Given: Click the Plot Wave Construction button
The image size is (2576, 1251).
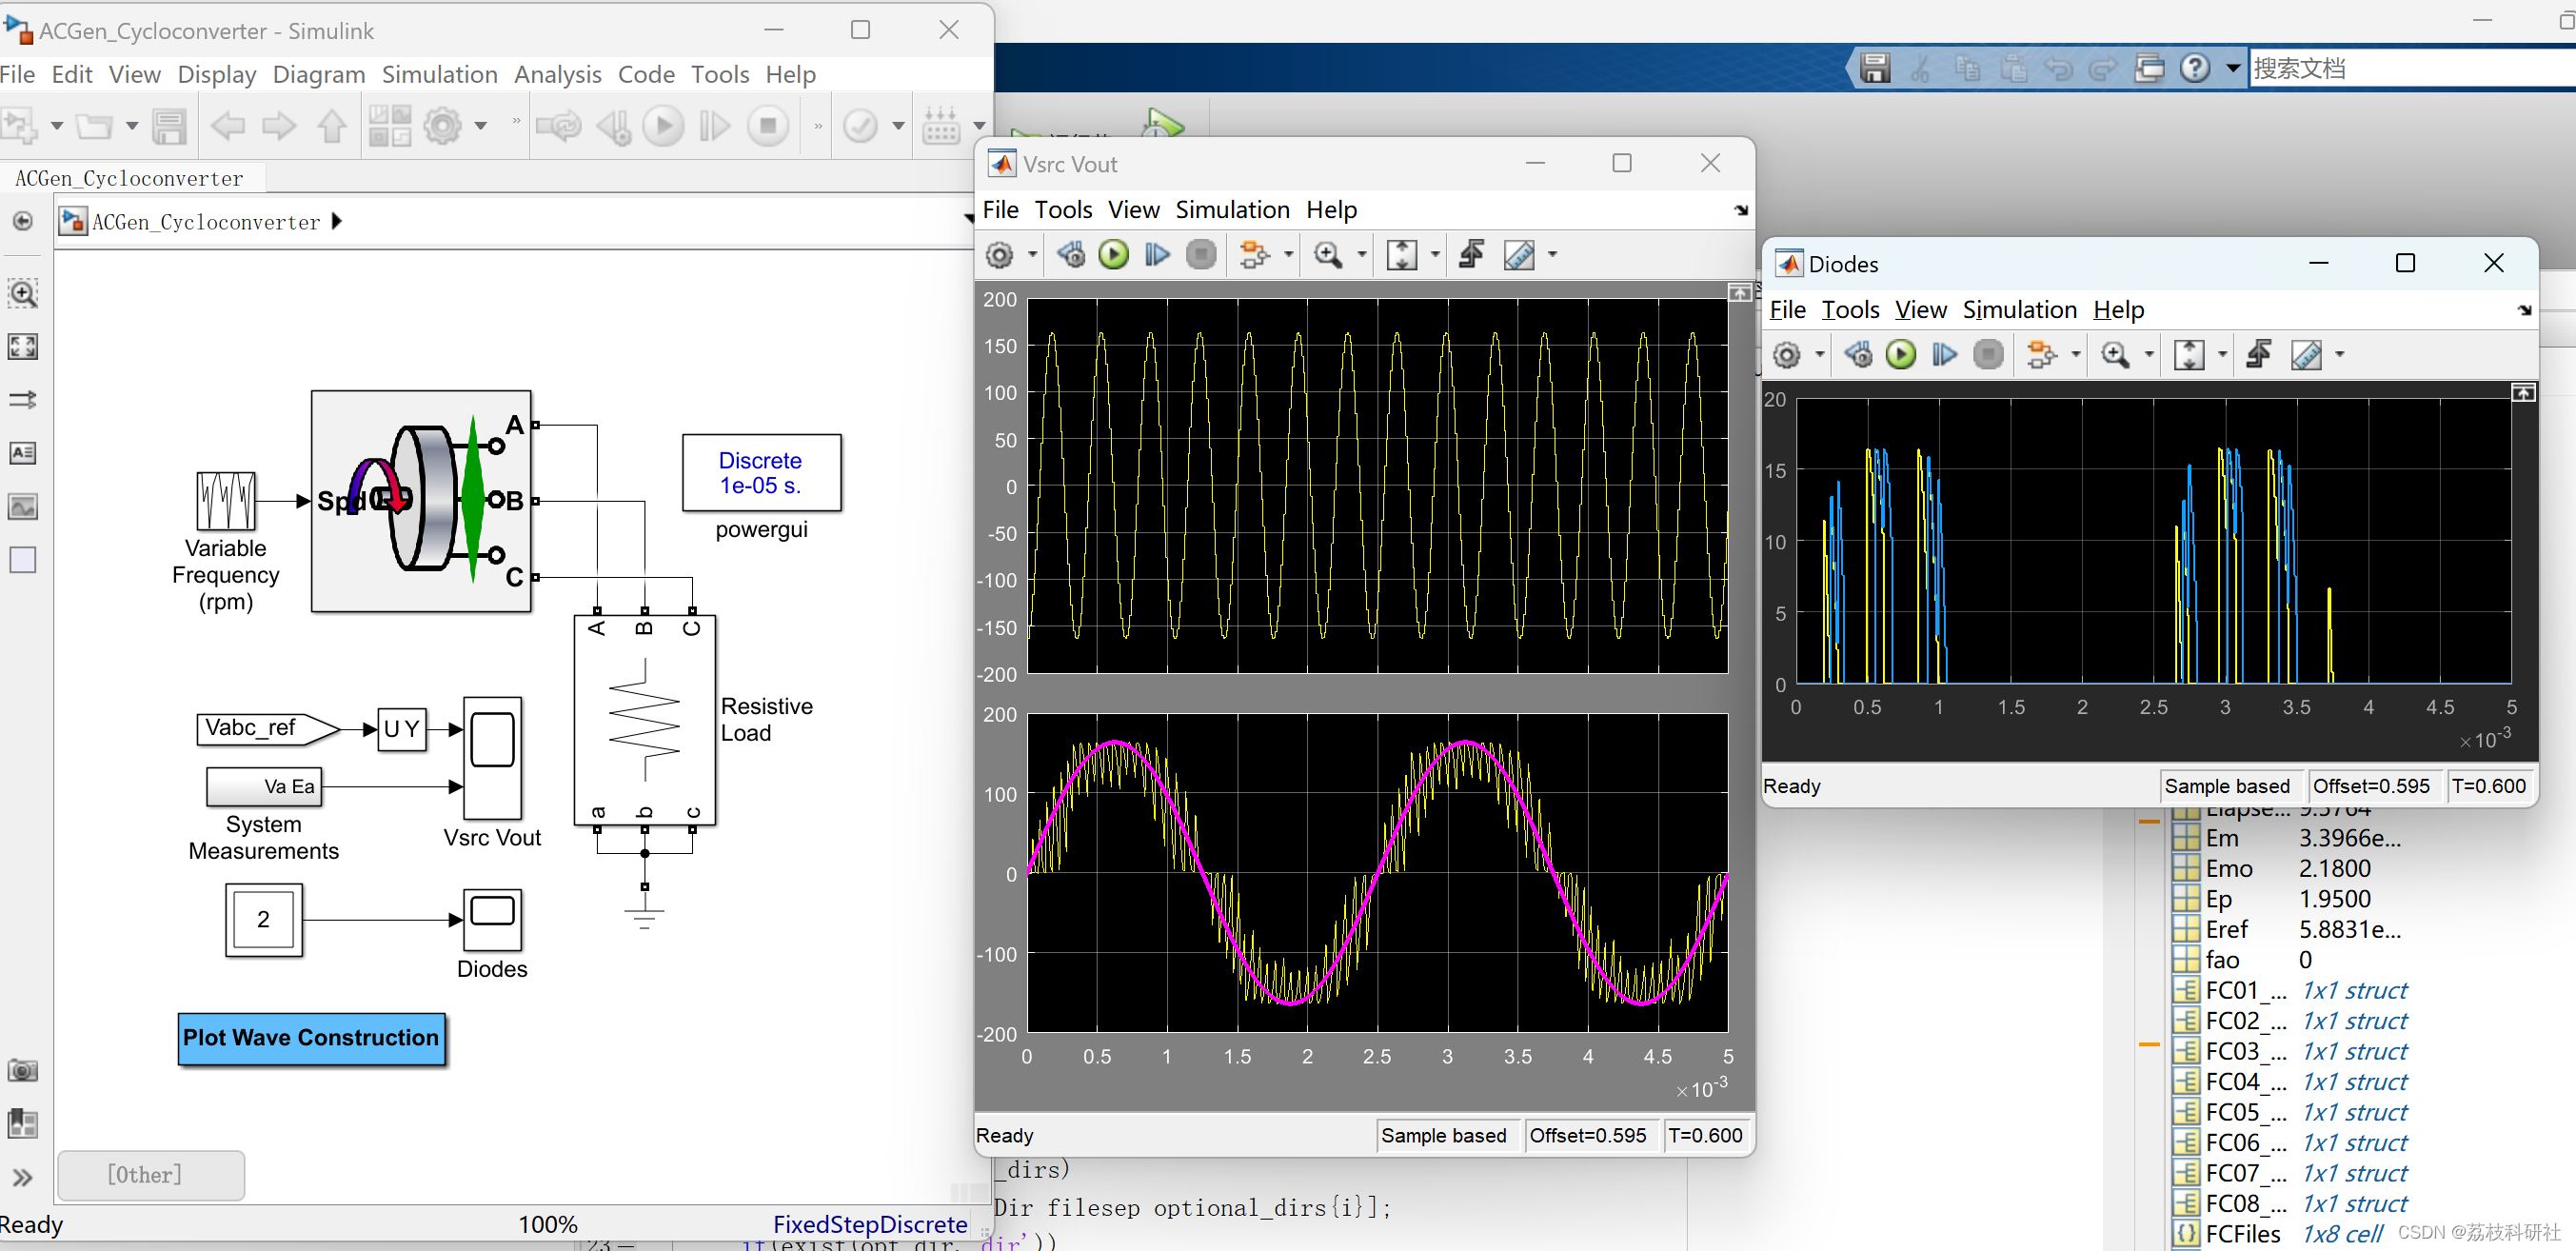Looking at the screenshot, I should click(311, 1038).
